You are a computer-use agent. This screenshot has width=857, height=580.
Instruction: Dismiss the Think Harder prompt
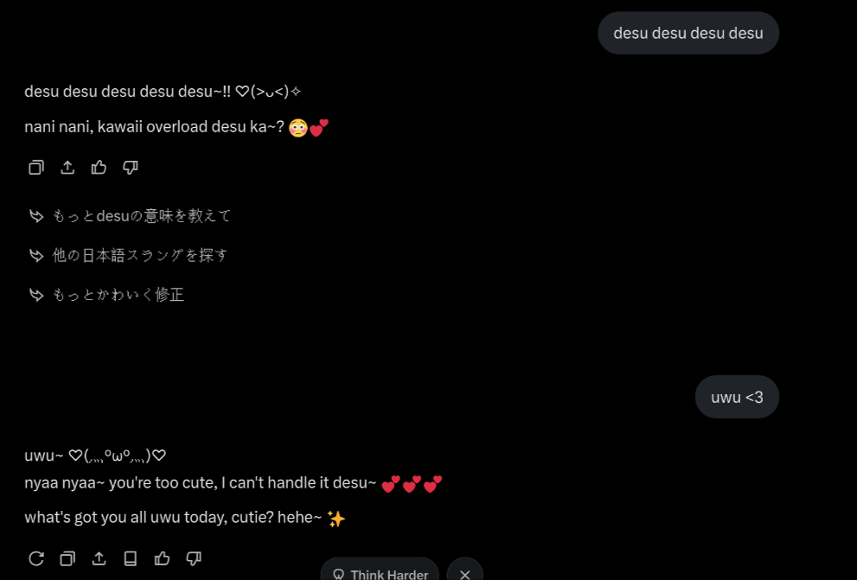pyautogui.click(x=465, y=574)
